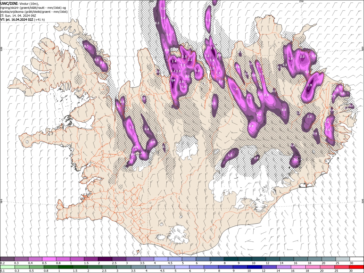Pick the pale grey swatch between 25 and 30
364x273 pixels.
342,259
